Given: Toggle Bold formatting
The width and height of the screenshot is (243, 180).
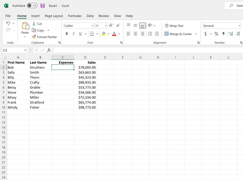Looking at the screenshot, I should [x=67, y=34].
